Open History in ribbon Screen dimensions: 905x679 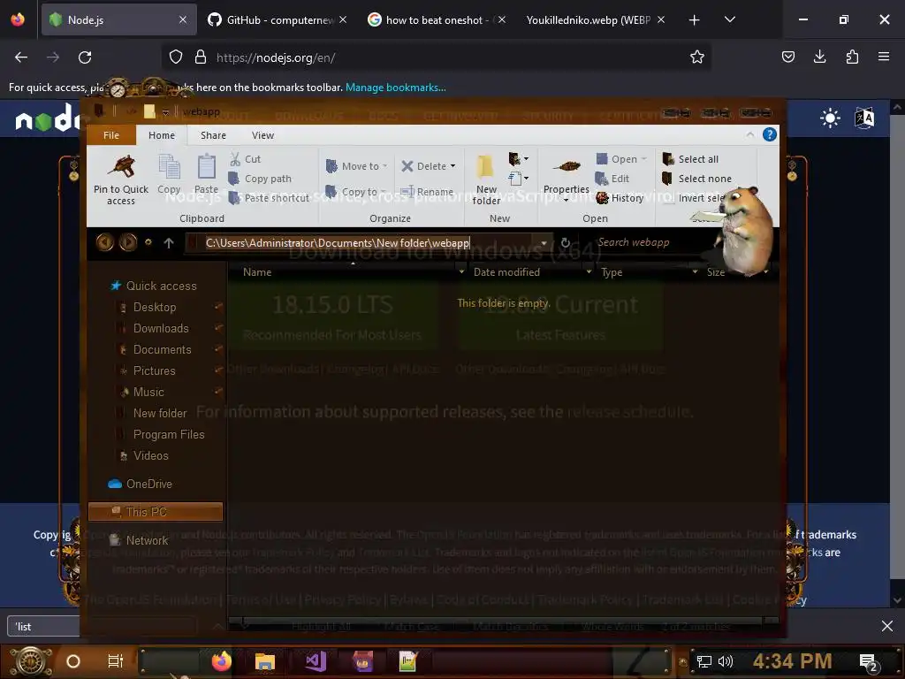click(620, 198)
